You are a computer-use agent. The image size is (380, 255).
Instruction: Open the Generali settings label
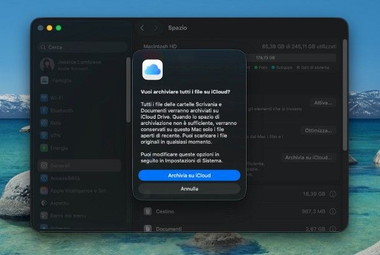[60, 165]
